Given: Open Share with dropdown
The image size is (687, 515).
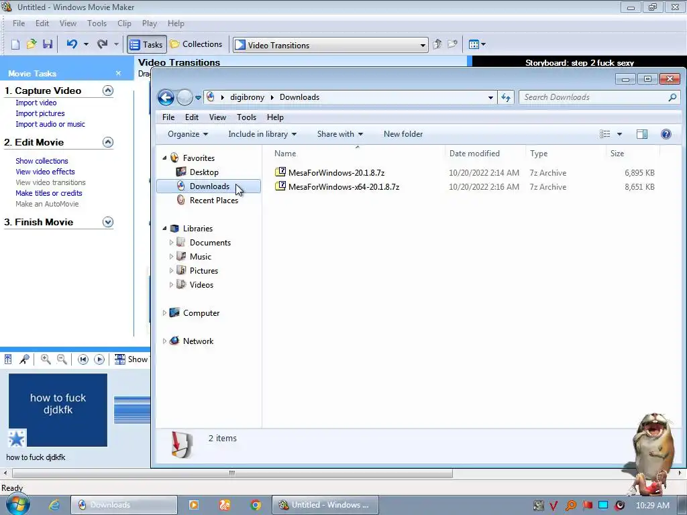Looking at the screenshot, I should (340, 134).
